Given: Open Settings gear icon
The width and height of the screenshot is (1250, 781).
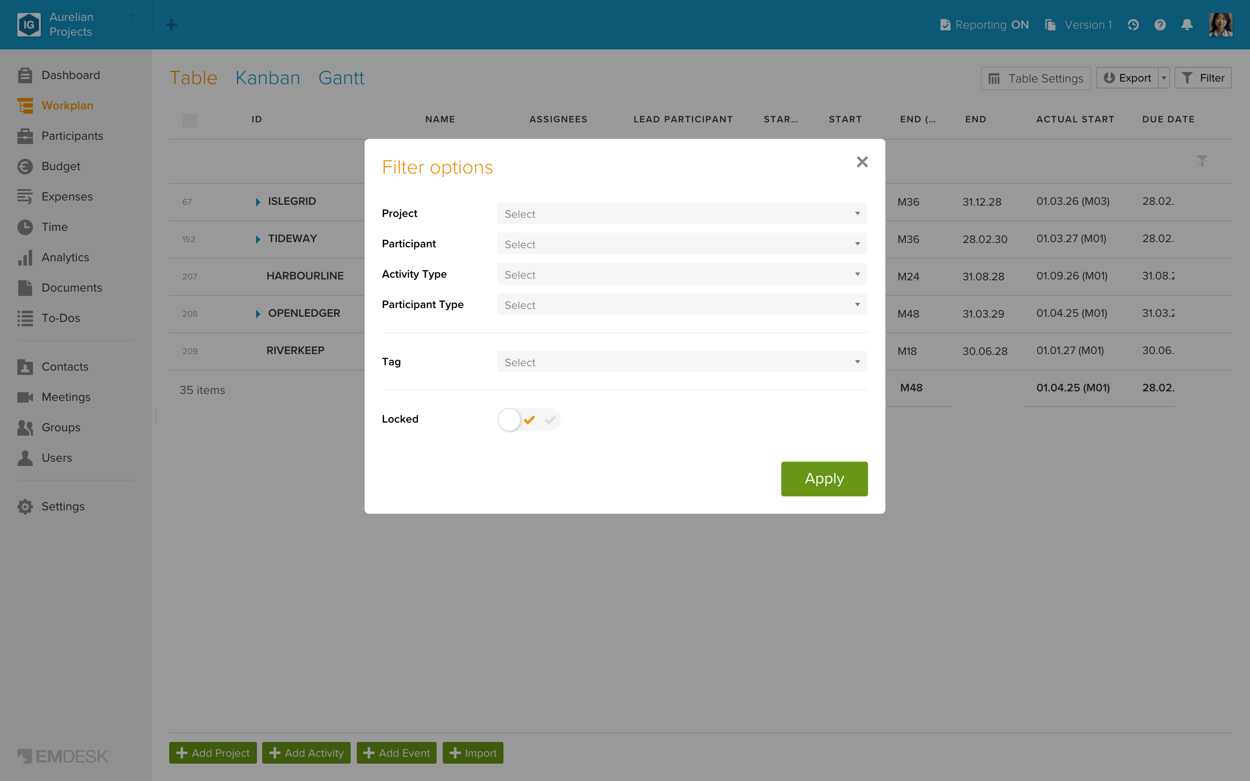Looking at the screenshot, I should tap(25, 507).
